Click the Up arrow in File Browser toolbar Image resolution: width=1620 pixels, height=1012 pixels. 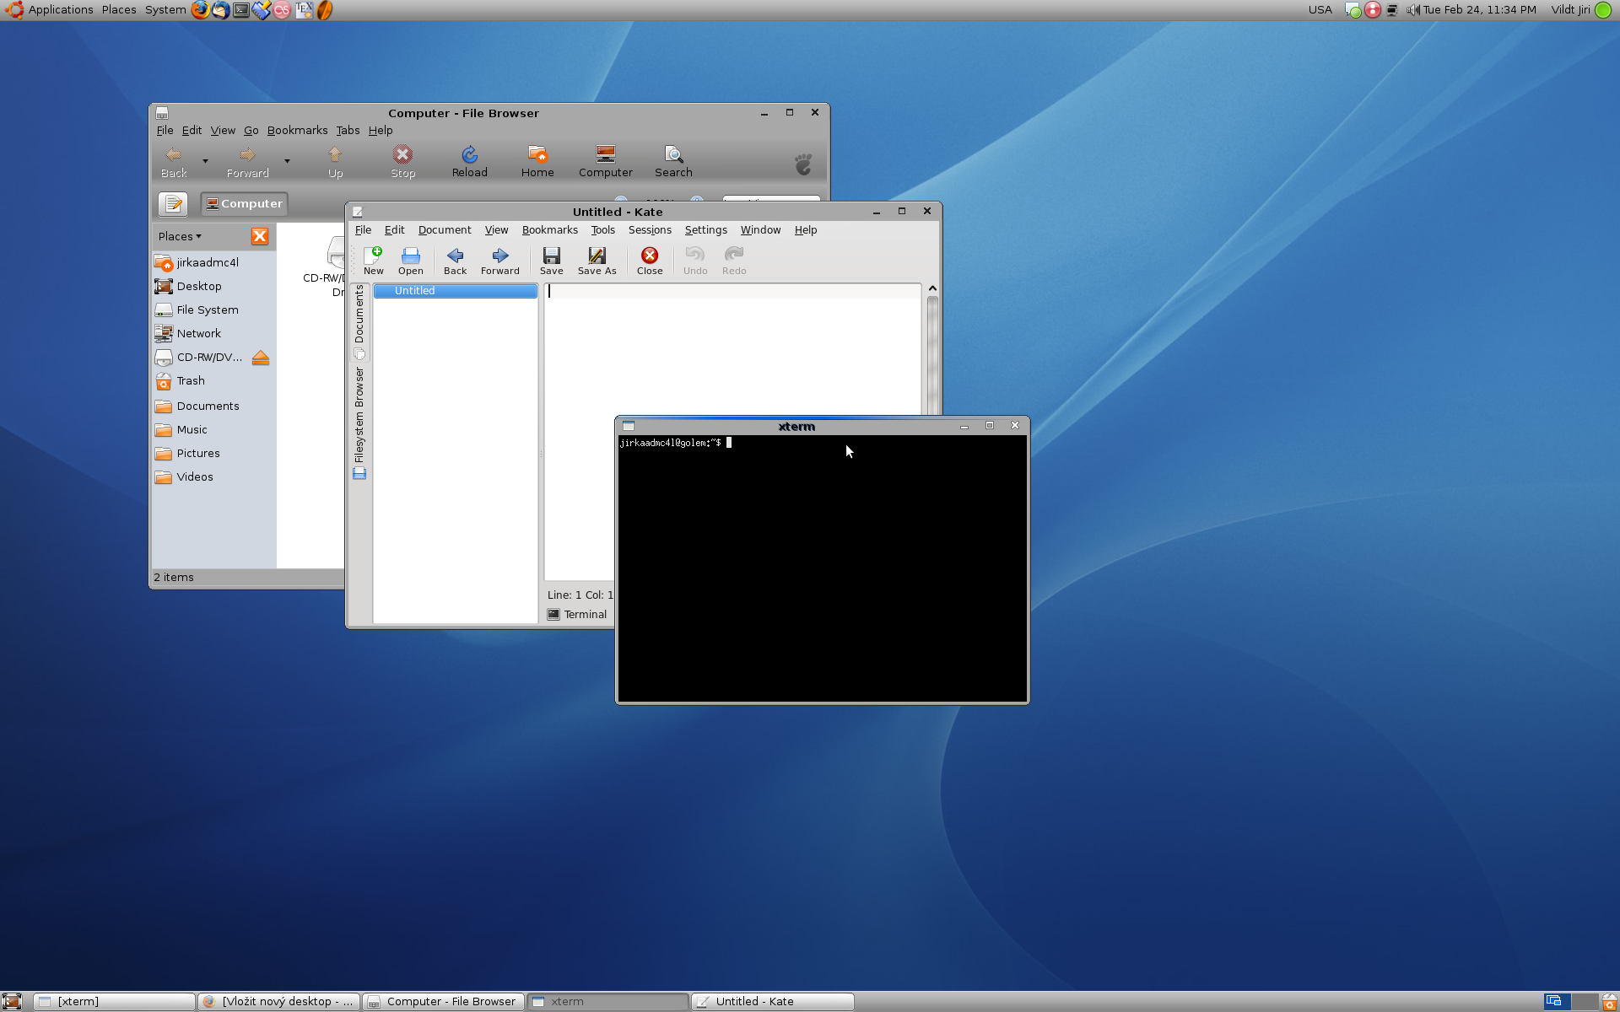[335, 161]
